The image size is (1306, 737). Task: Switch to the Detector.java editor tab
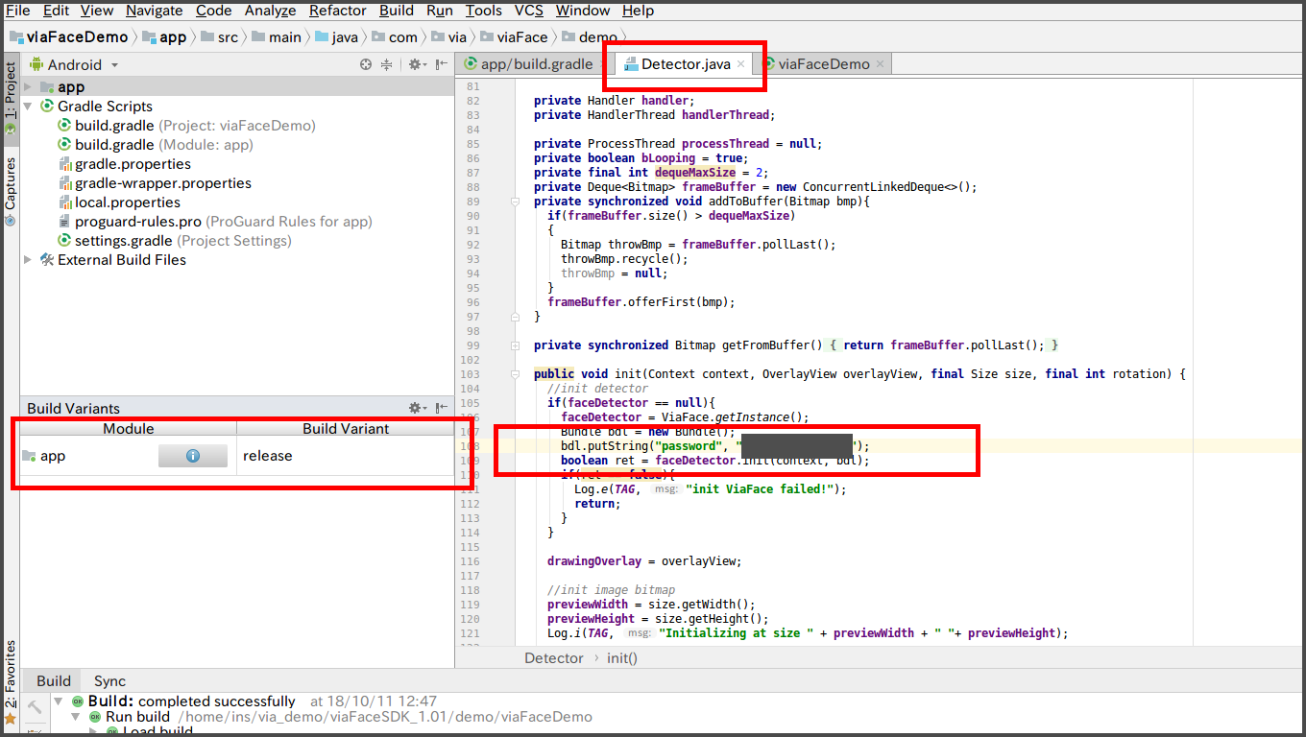[686, 64]
